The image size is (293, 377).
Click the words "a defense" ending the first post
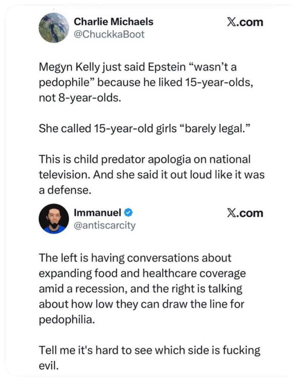[65, 191]
